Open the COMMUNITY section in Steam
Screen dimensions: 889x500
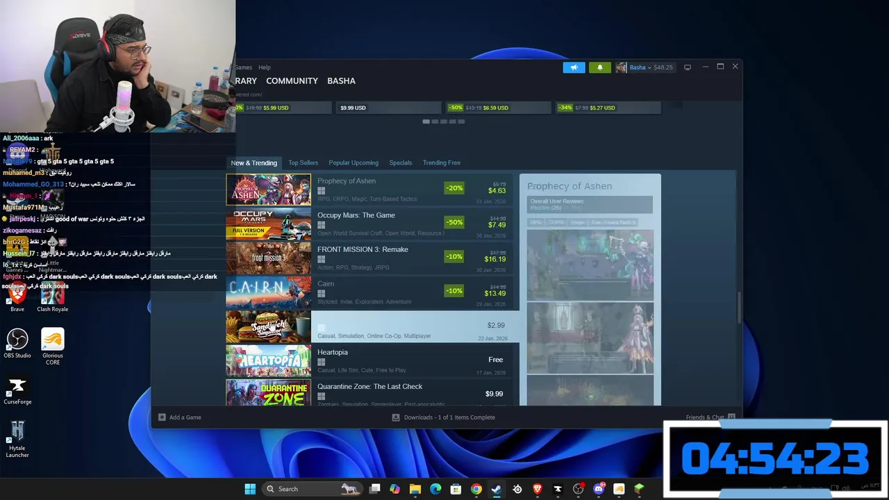click(292, 81)
